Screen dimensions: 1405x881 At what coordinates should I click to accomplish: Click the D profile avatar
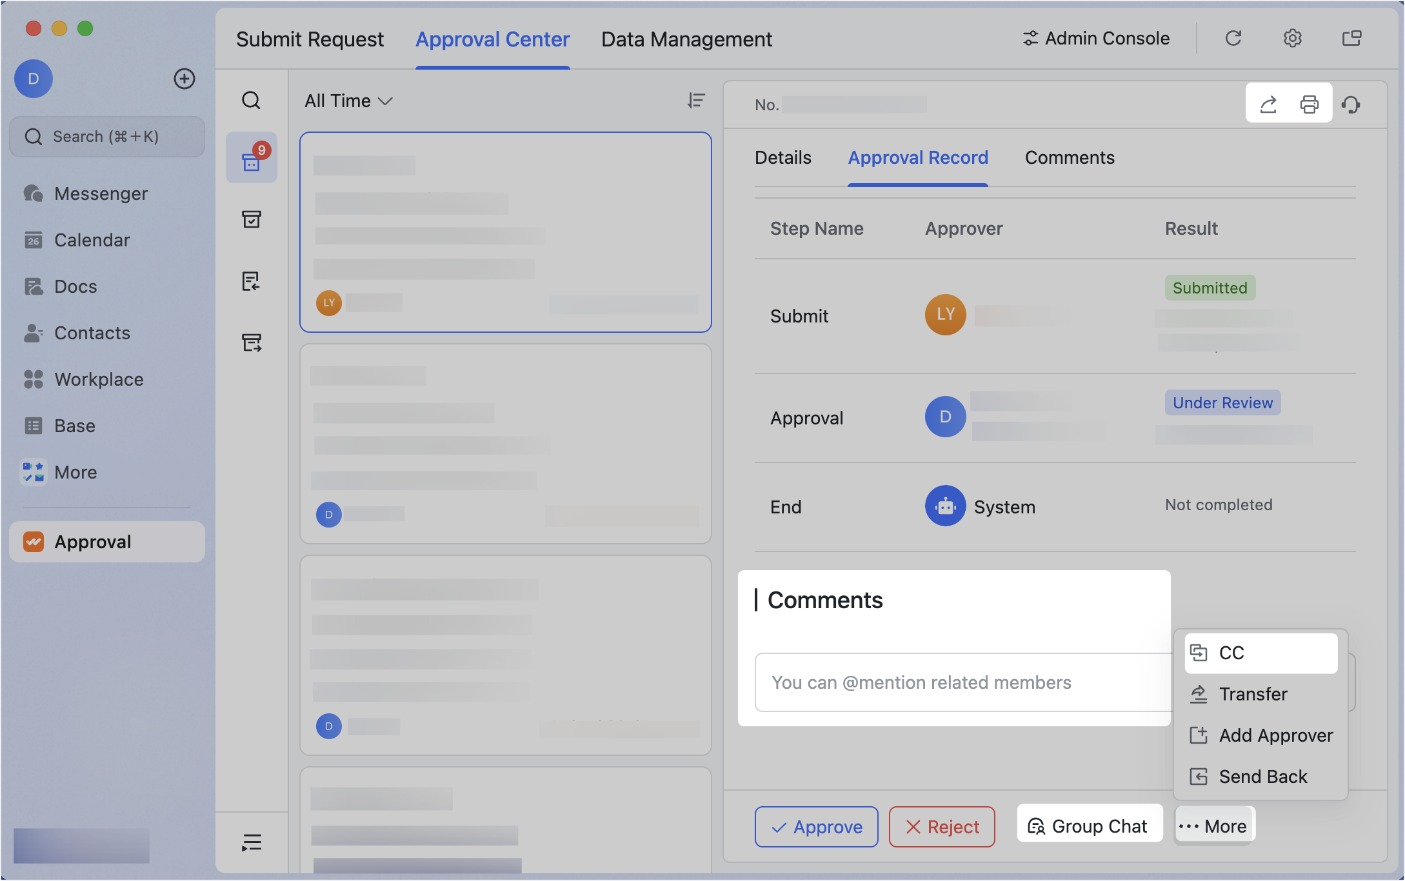coord(34,79)
